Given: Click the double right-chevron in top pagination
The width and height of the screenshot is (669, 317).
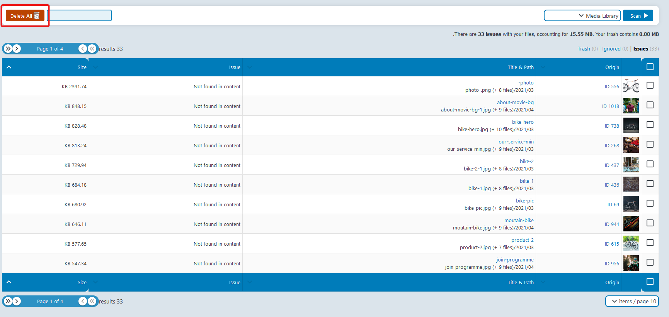Looking at the screenshot, I should (8, 49).
